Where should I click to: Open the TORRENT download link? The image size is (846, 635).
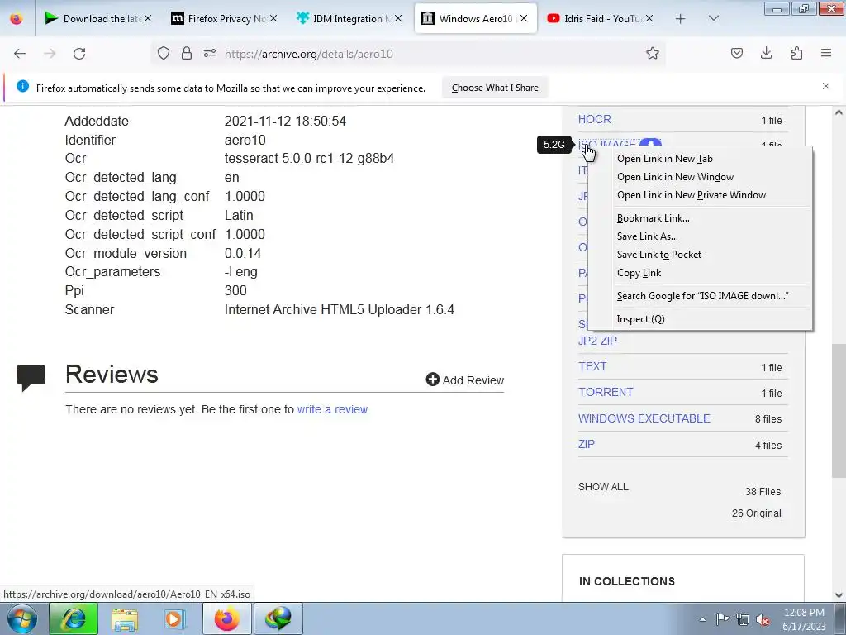[606, 392]
